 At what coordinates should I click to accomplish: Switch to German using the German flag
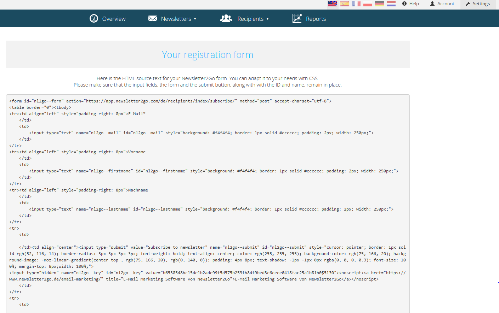point(379,4)
